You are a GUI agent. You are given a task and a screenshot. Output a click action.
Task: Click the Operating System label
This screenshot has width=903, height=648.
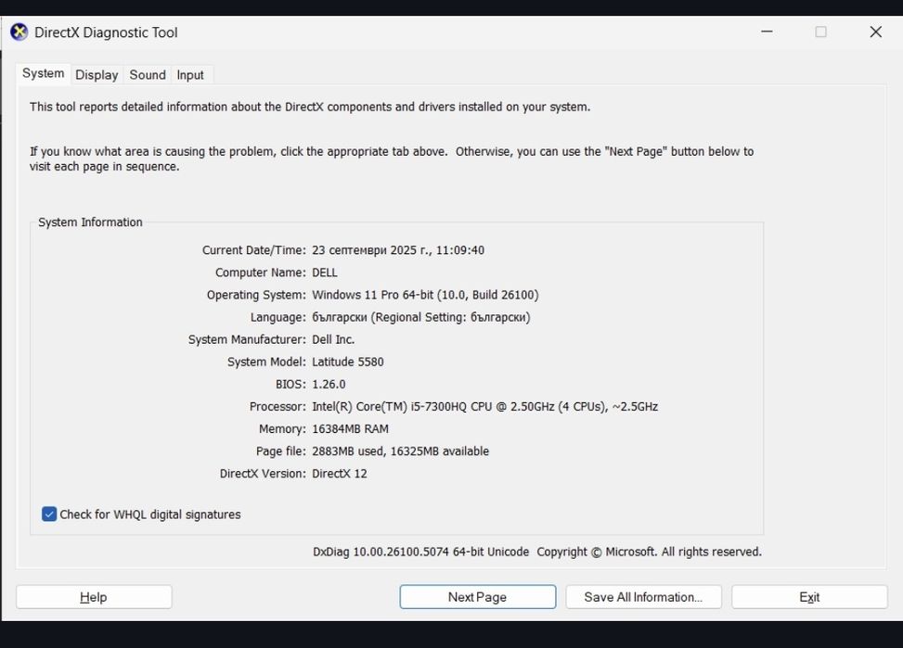256,295
